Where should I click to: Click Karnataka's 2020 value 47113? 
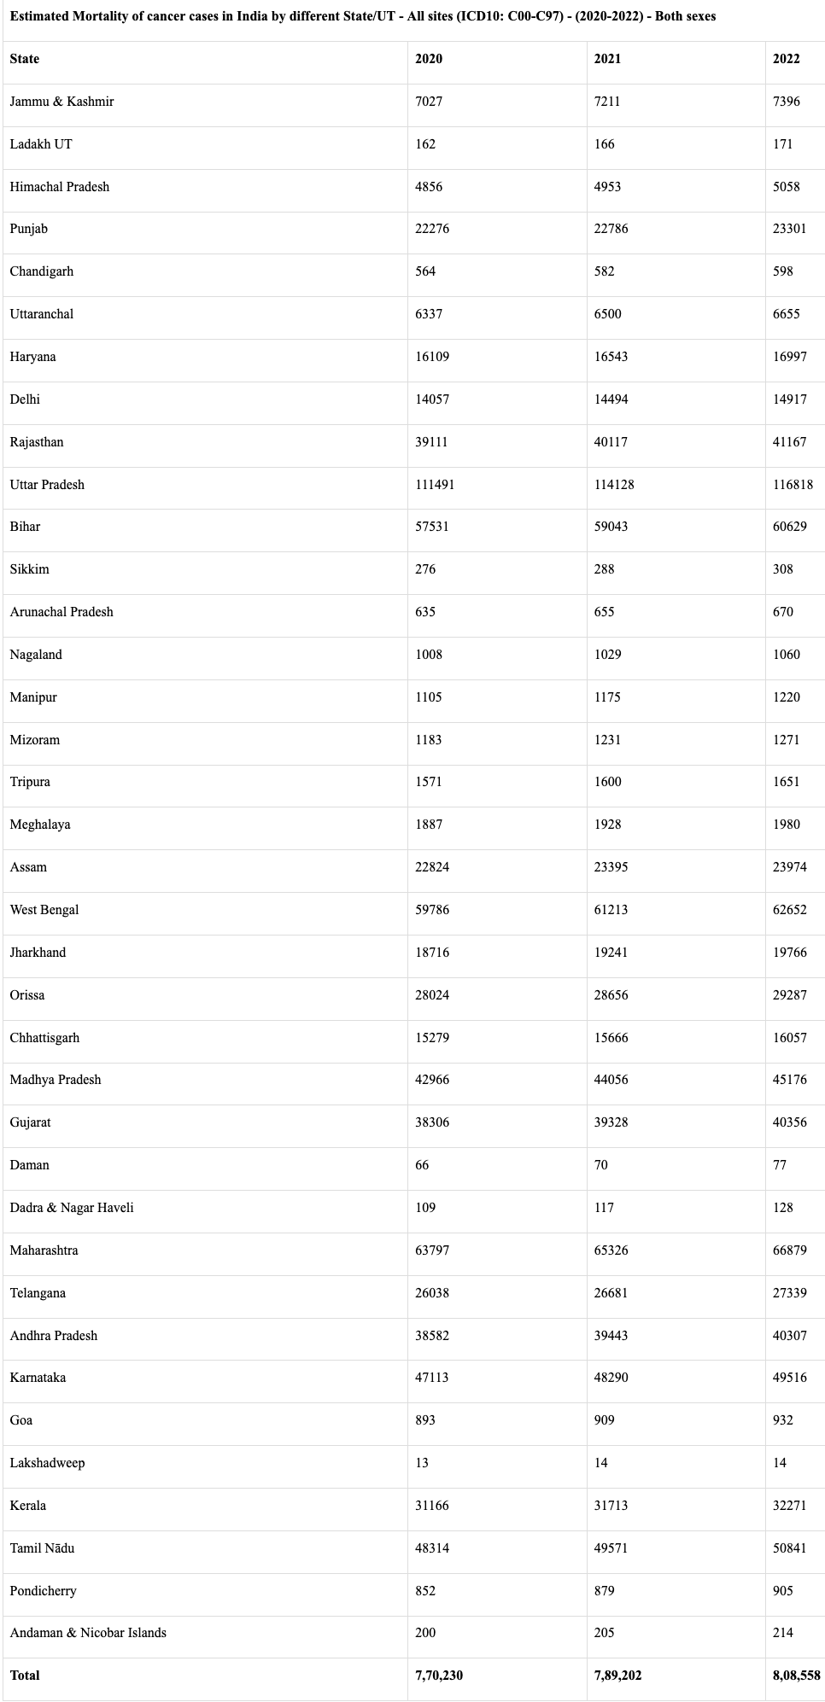[x=432, y=1378]
